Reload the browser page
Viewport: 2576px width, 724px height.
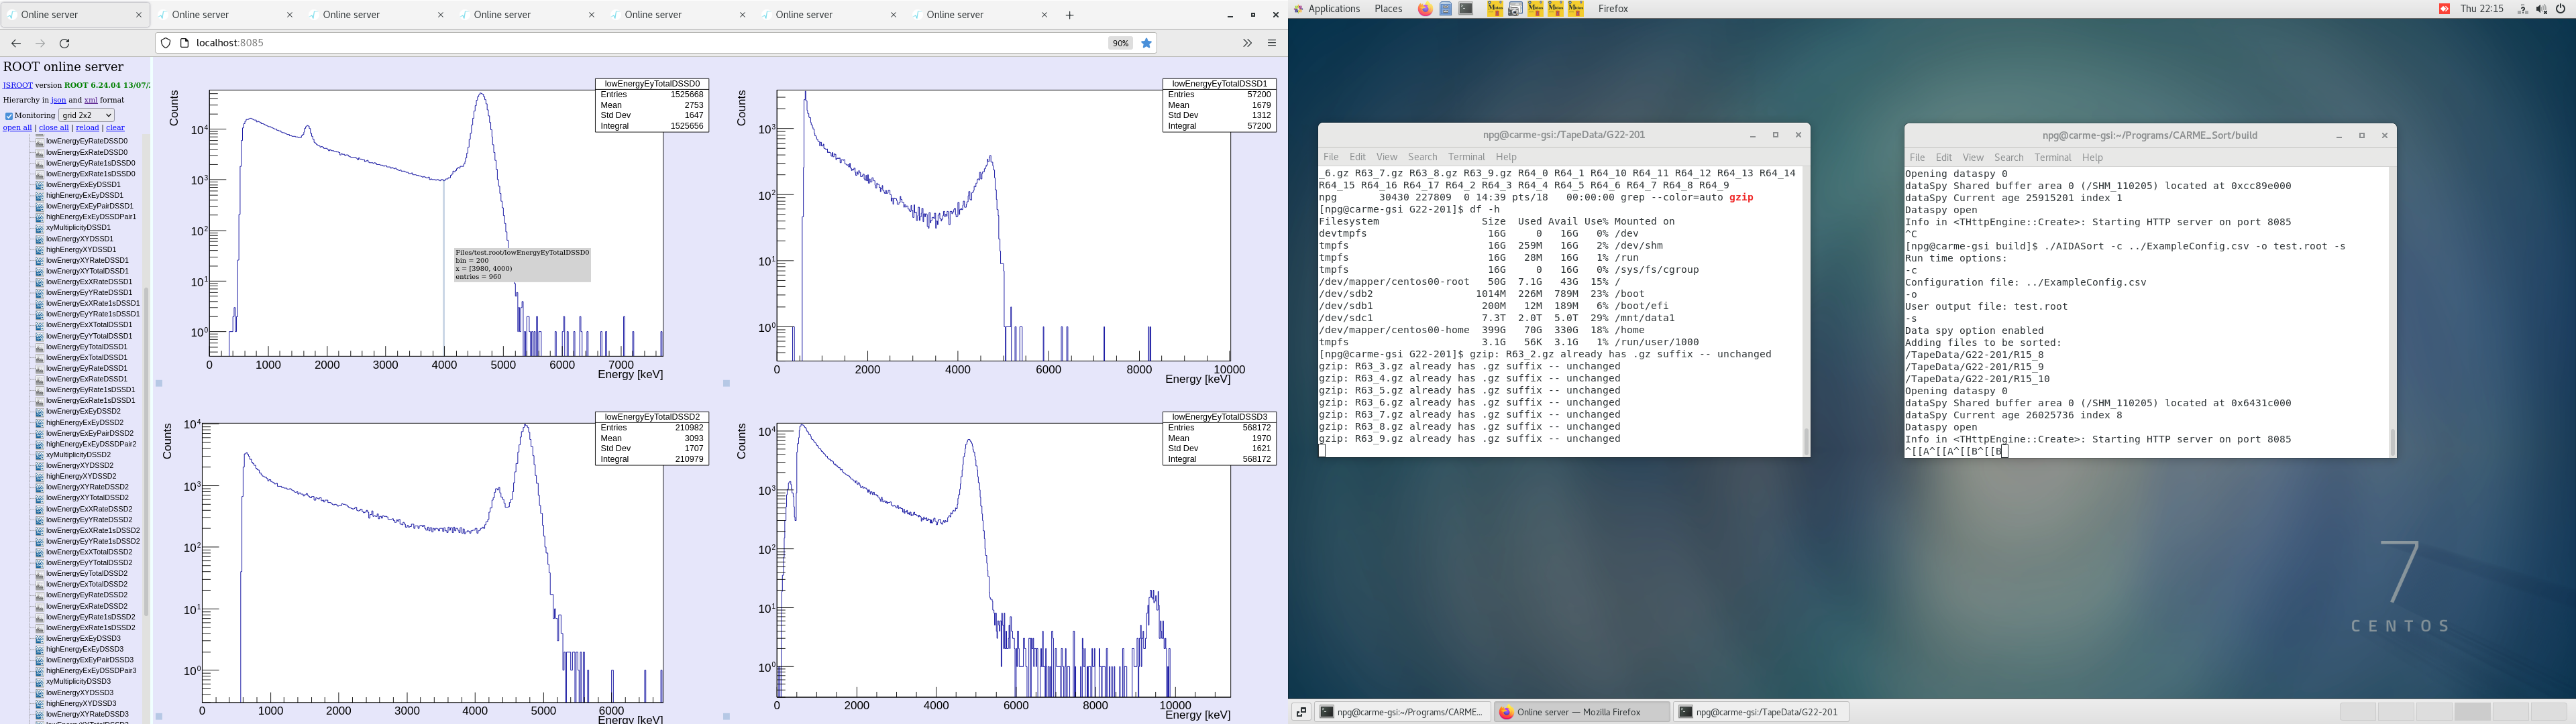[x=65, y=43]
